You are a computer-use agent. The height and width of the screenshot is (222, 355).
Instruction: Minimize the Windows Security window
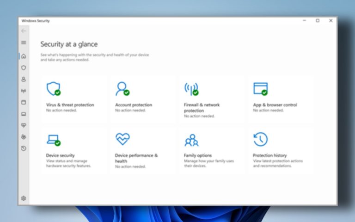point(305,21)
